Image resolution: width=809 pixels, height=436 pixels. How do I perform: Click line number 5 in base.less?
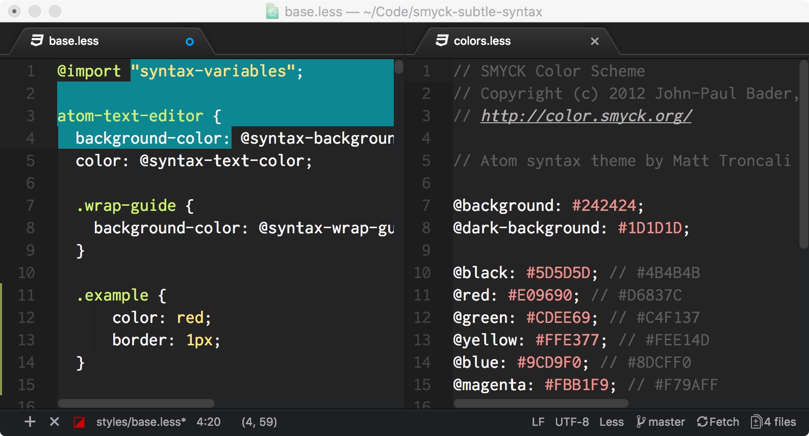point(31,161)
